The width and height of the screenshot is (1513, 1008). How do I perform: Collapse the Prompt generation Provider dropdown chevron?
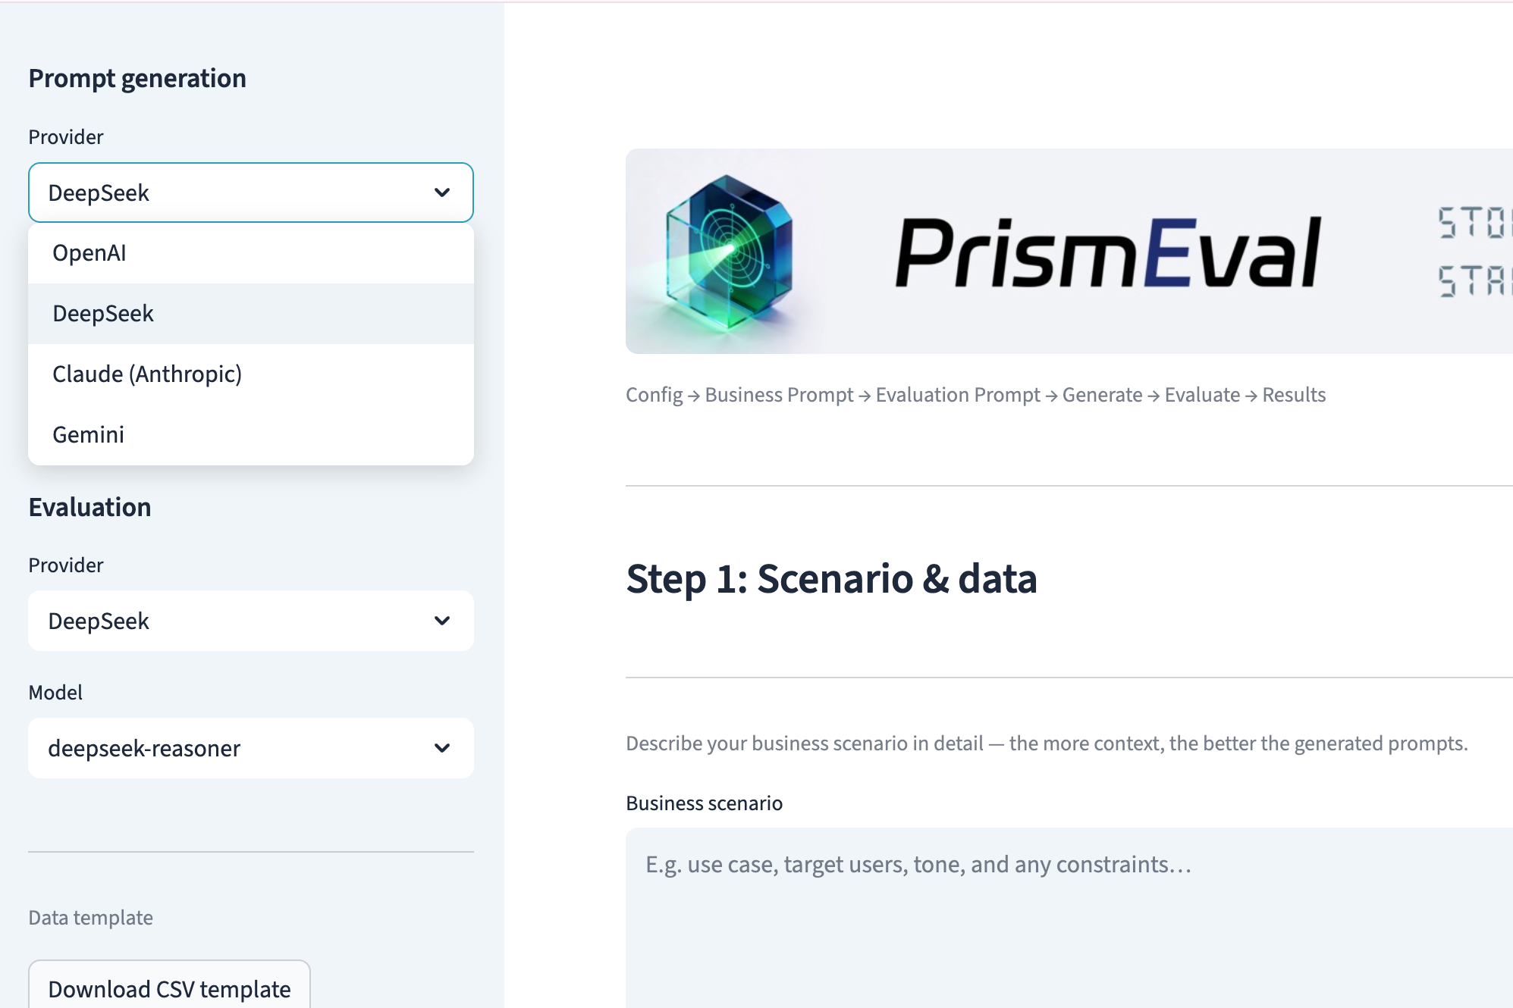442,193
